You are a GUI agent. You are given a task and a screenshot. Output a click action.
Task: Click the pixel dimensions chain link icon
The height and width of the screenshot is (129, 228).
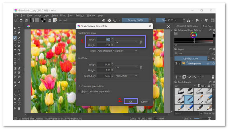141,42
